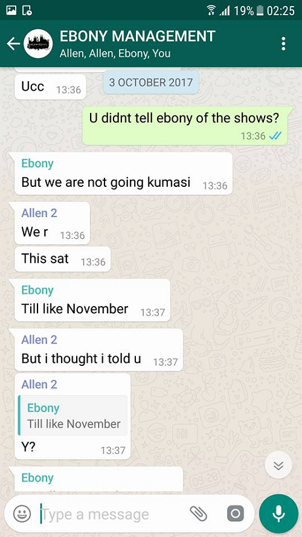The width and height of the screenshot is (302, 537).
Task: Focus the 'Type a message' input field
Action: pos(113,514)
